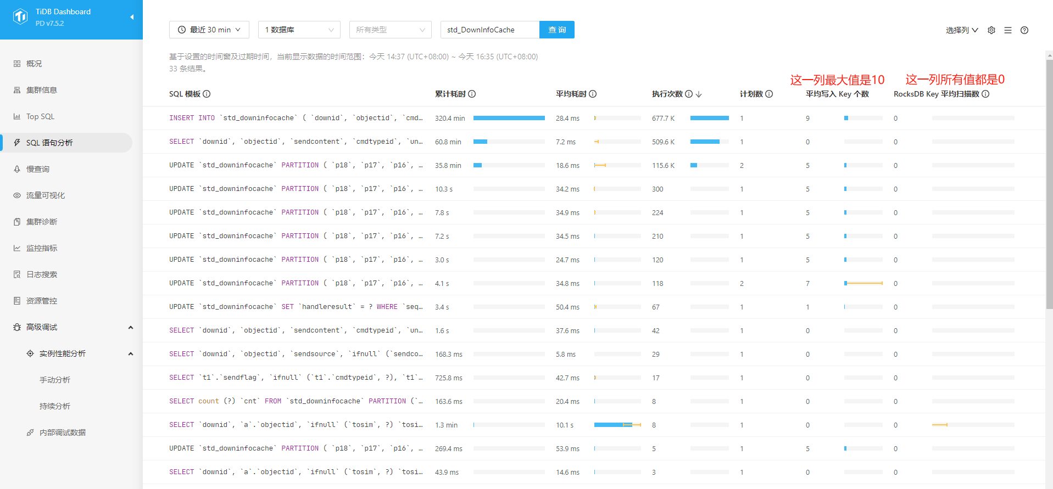Click info icon next to SQL 模板
Image resolution: width=1053 pixels, height=489 pixels.
(x=207, y=94)
